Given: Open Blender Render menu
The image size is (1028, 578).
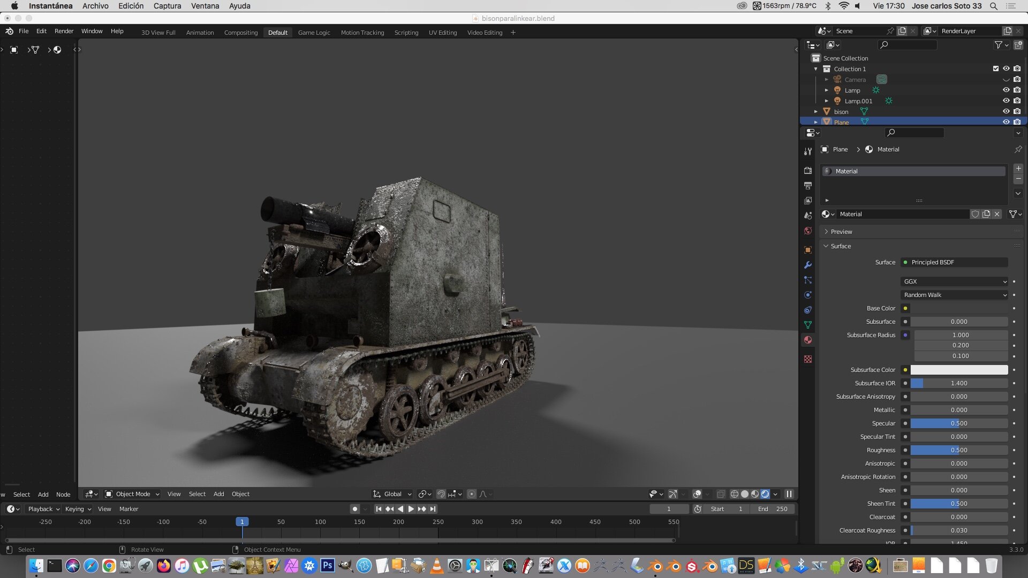Looking at the screenshot, I should click(64, 31).
